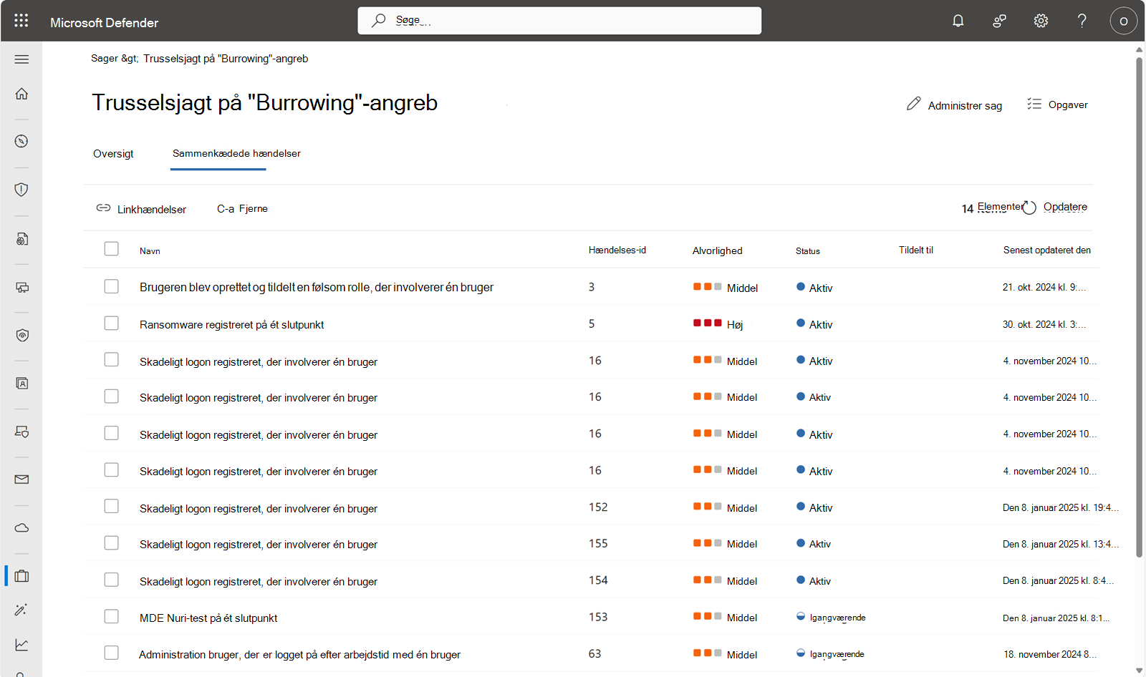The width and height of the screenshot is (1146, 677).
Task: Toggle the hamburger navigation menu
Action: [x=21, y=59]
